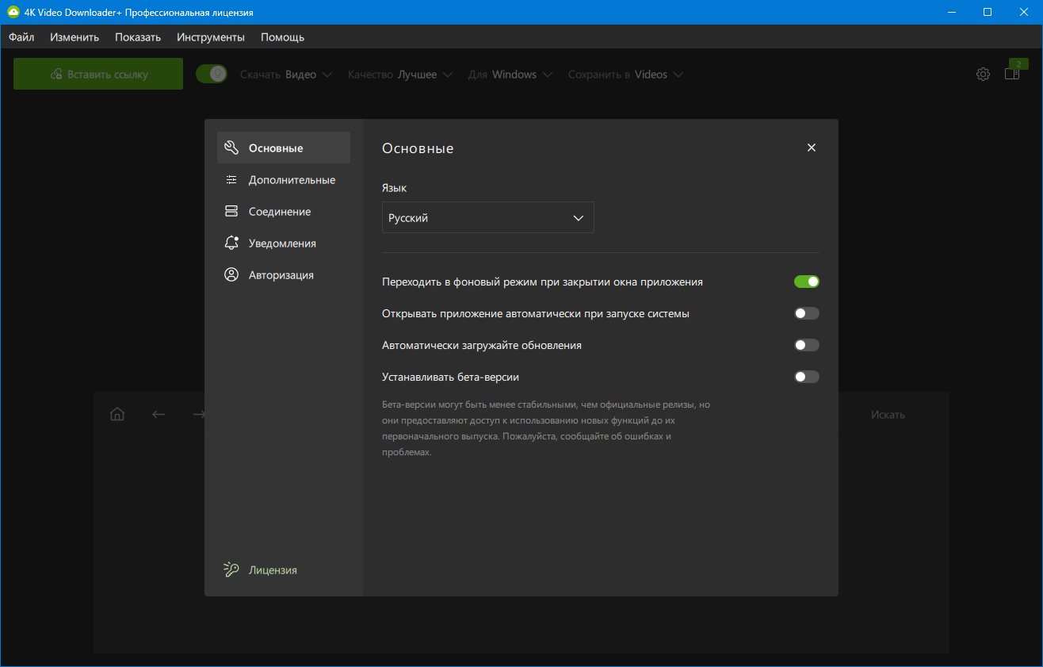Enable the install beta versions toggle
1043x667 pixels.
806,377
